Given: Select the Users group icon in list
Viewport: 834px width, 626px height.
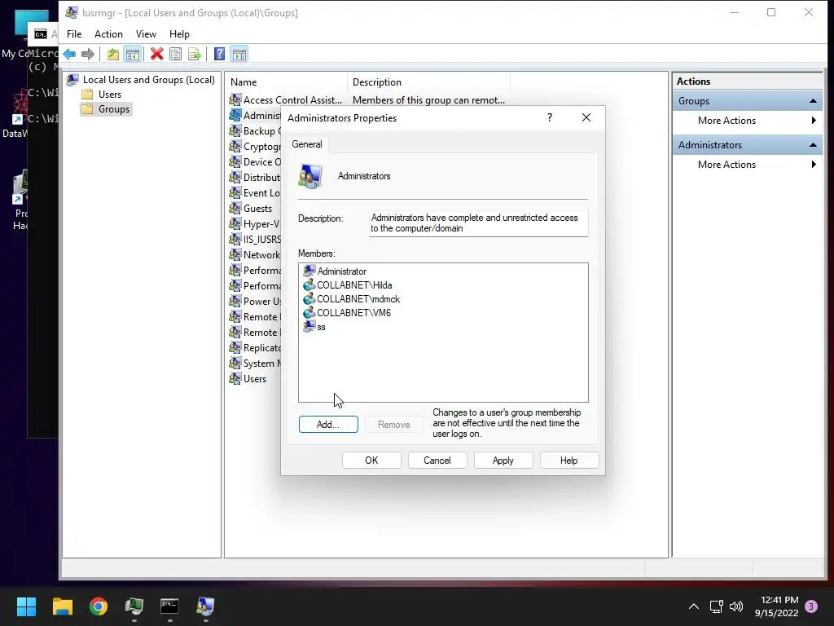Looking at the screenshot, I should pyautogui.click(x=235, y=378).
